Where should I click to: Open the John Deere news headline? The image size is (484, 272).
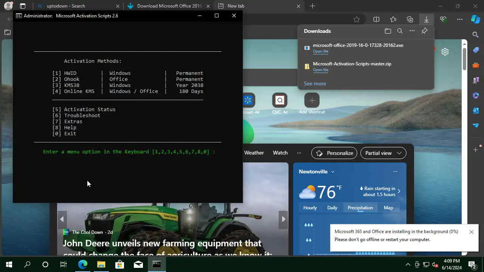coord(167,248)
